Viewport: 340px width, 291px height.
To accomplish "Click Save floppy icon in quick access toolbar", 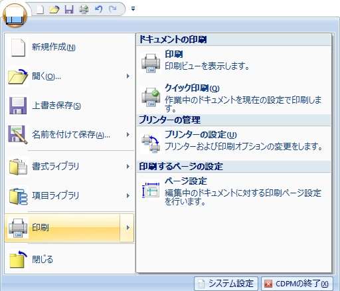I will pyautogui.click(x=69, y=9).
